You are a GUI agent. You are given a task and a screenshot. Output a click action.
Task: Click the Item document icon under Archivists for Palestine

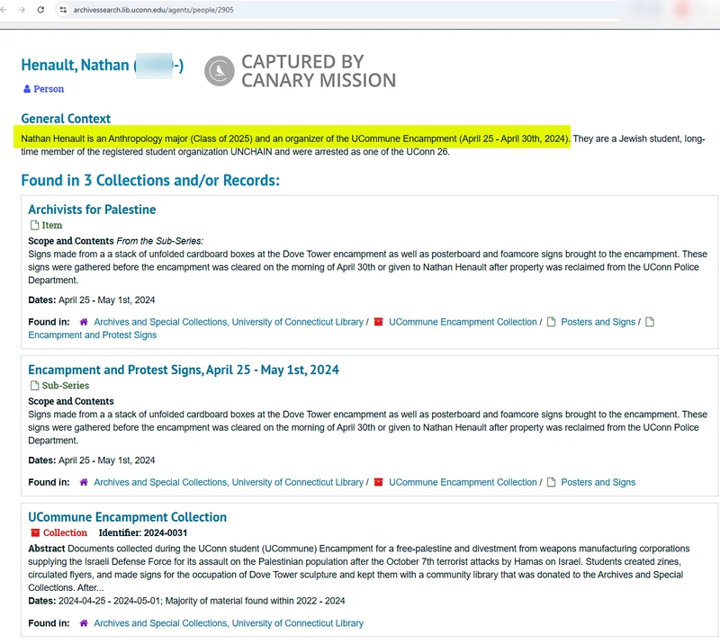pos(34,226)
